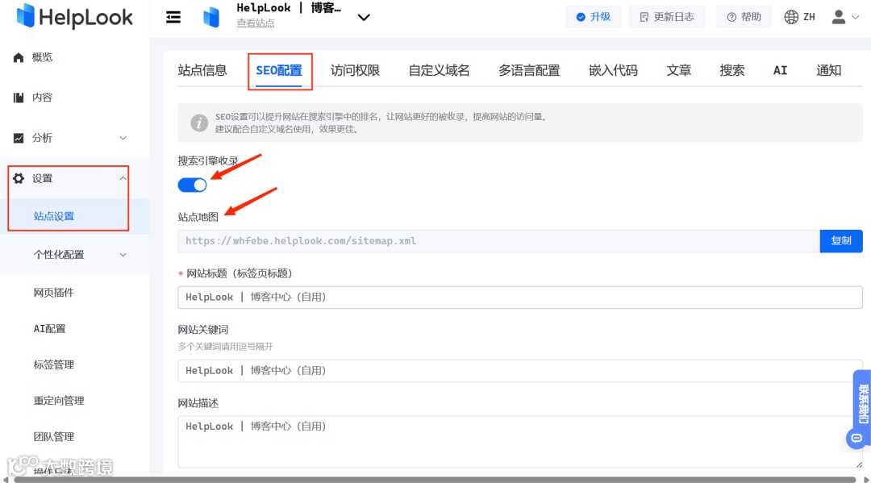Image resolution: width=871 pixels, height=483 pixels.
Task: Click the sitemap URL field
Action: pyautogui.click(x=499, y=241)
